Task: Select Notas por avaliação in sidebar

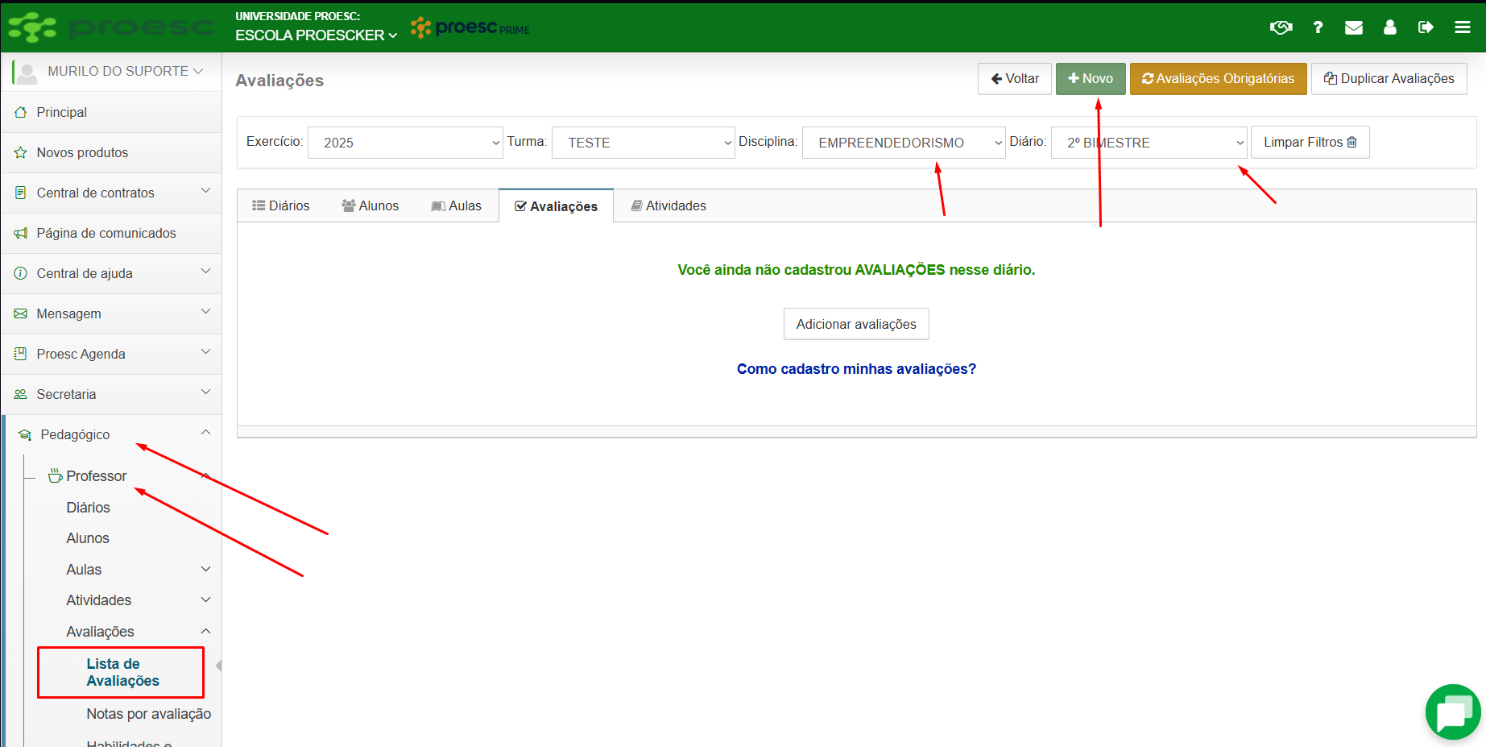Action: coord(148,714)
